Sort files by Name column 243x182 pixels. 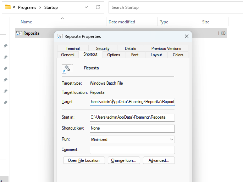click(26, 22)
